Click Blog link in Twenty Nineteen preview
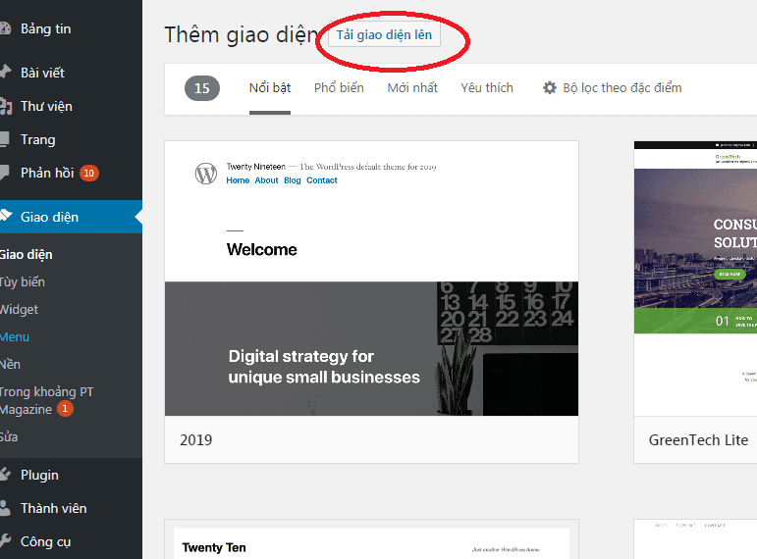The width and height of the screenshot is (757, 559). (292, 180)
